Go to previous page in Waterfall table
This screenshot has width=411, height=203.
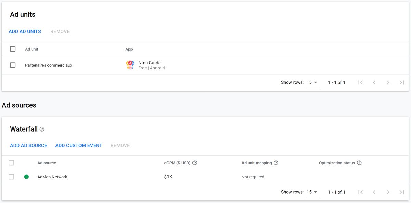(x=374, y=192)
